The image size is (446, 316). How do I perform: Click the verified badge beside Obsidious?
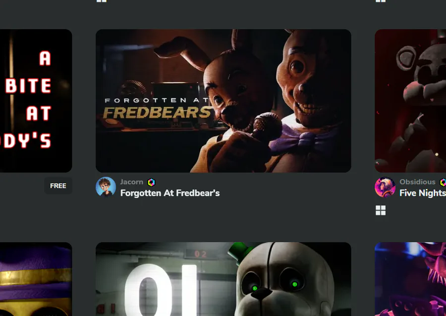(x=443, y=182)
